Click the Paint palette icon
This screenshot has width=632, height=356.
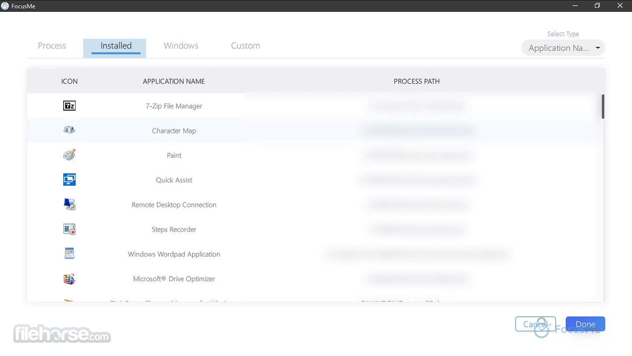(x=69, y=155)
